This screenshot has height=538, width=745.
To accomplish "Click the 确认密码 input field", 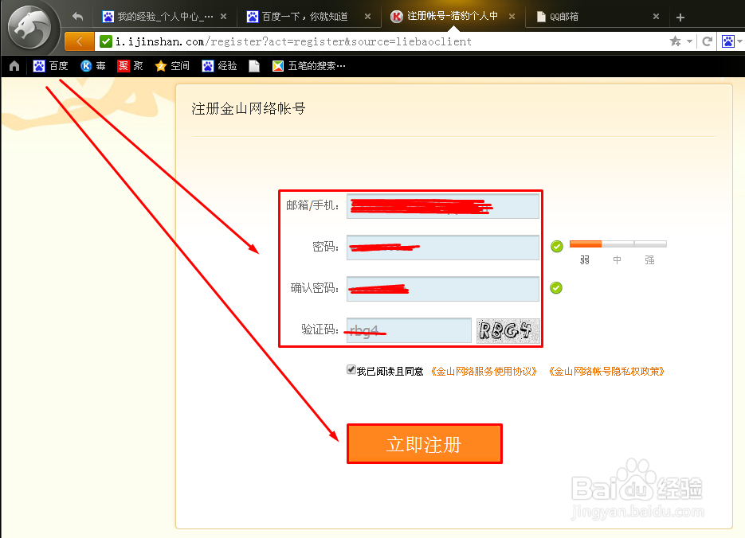I will [443, 288].
